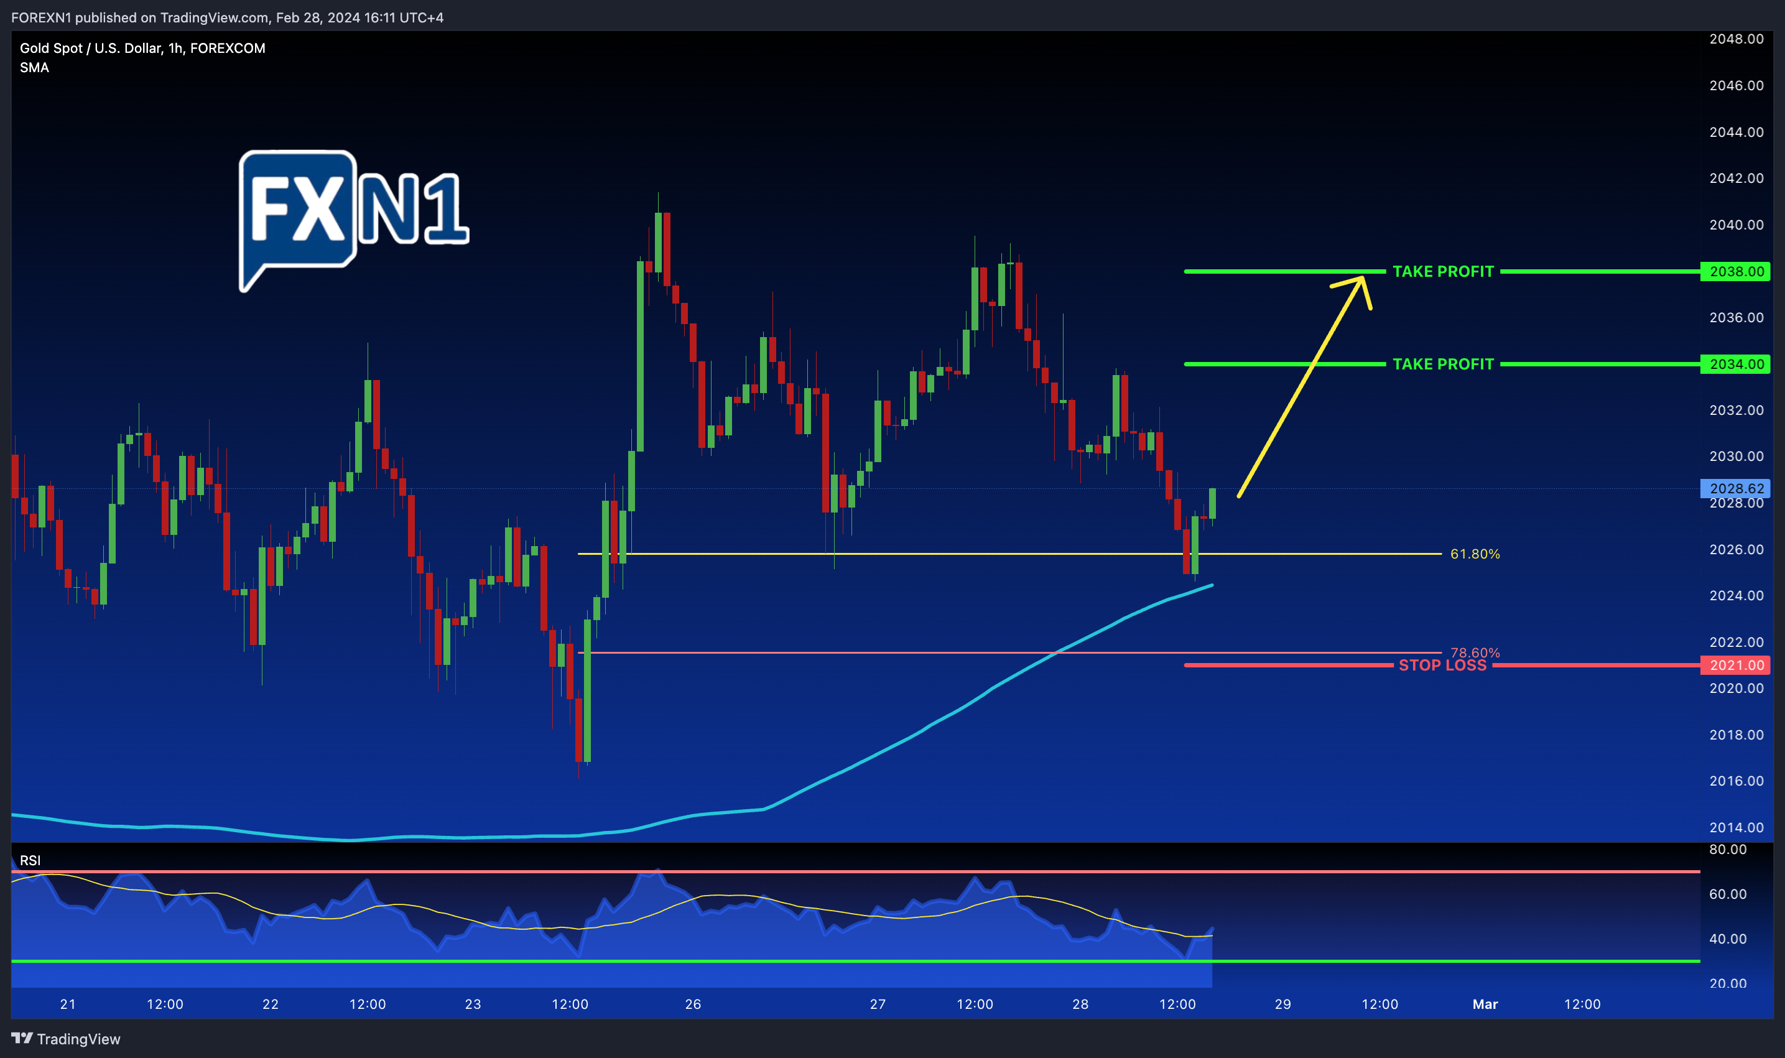Viewport: 1785px width, 1058px height.
Task: Click the date label 23 on time axis
Action: point(473,1004)
